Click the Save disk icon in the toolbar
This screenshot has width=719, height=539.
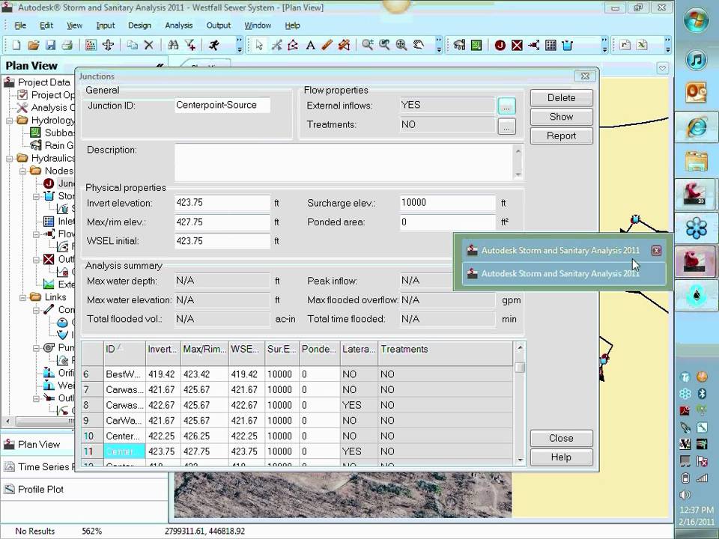click(50, 45)
